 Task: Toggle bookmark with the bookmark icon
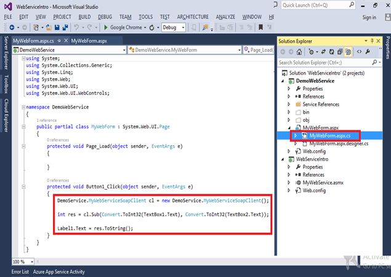[260, 27]
